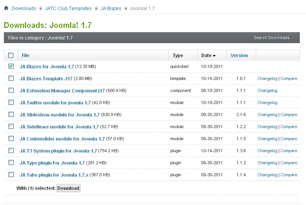Compare versions of JA Slideshow module

289,115
